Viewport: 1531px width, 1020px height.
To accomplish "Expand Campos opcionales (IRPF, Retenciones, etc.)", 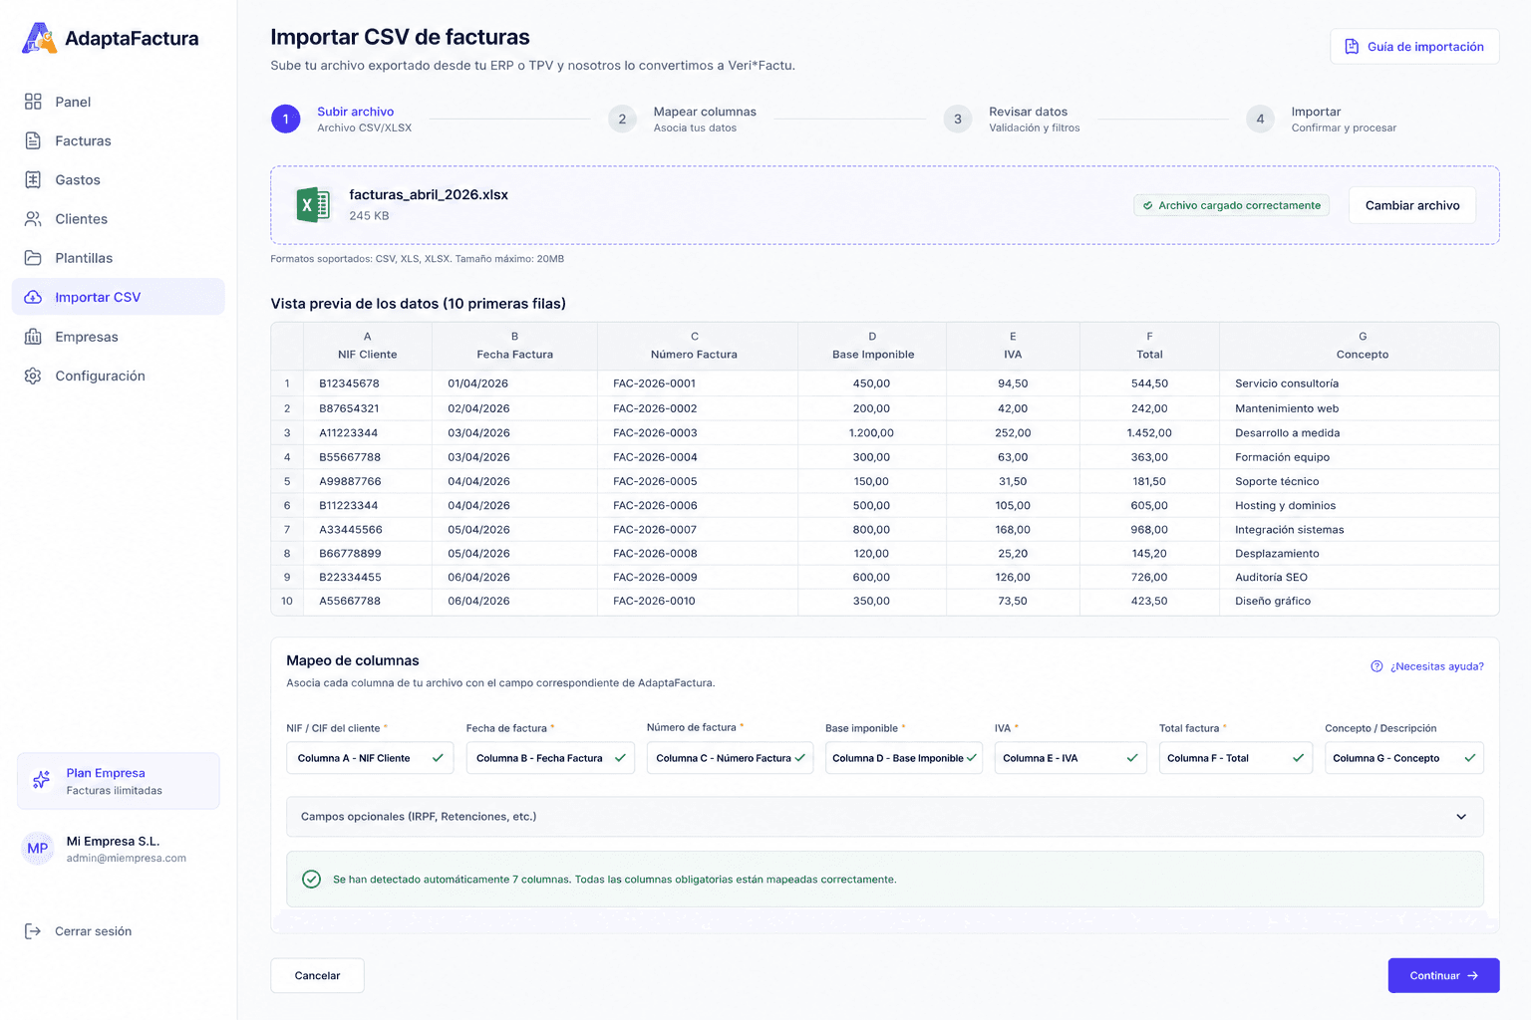I will tap(885, 817).
